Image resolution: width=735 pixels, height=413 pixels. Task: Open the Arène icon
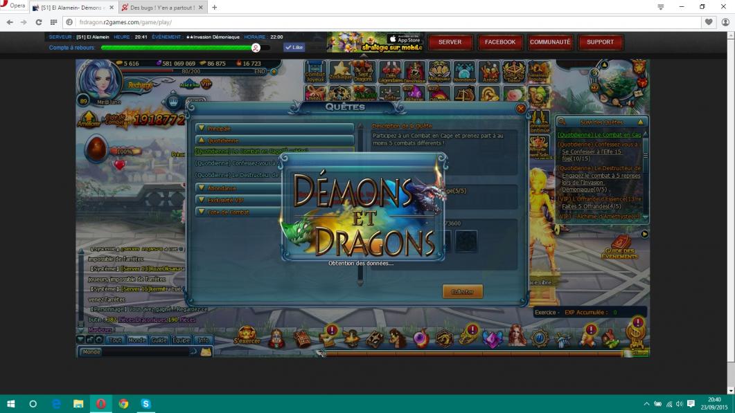coord(489,72)
